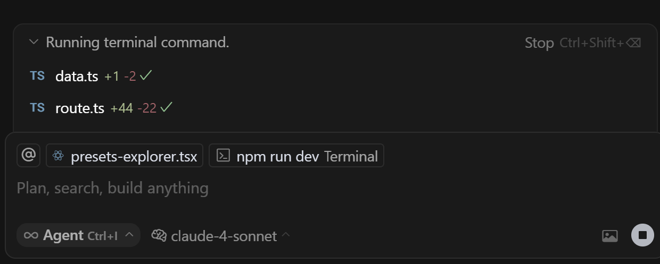This screenshot has width=660, height=264.
Task: Attach an image using the picture icon
Action: (x=610, y=236)
